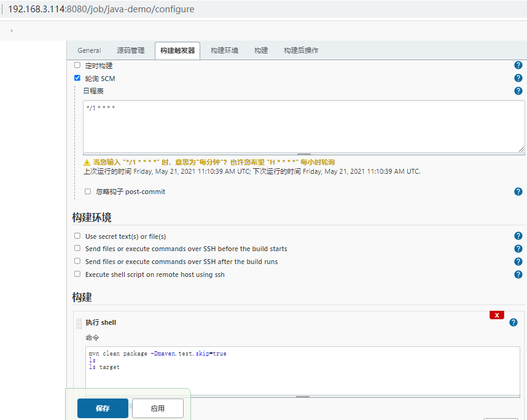Click into the 日程表 schedule text area
527x420 pixels.
(304, 126)
